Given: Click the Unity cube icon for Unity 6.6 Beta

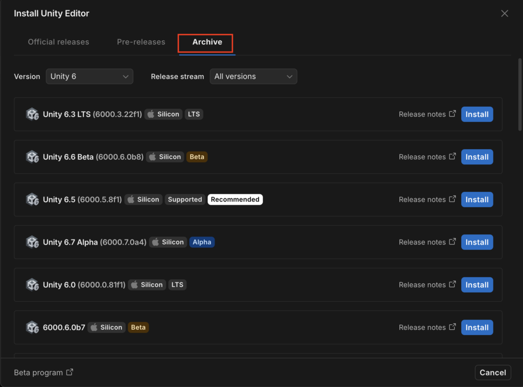Looking at the screenshot, I should tap(32, 157).
